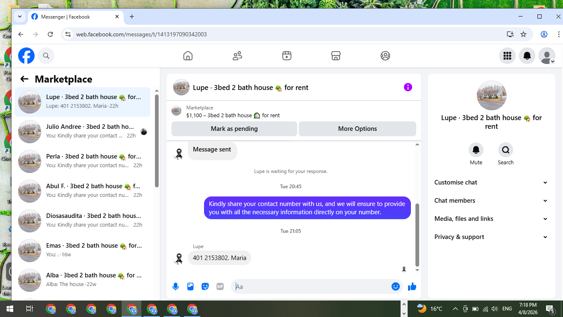Screen dimensions: 563x317
Task: Open the Facebook search magnifier icon
Action: 46,56
